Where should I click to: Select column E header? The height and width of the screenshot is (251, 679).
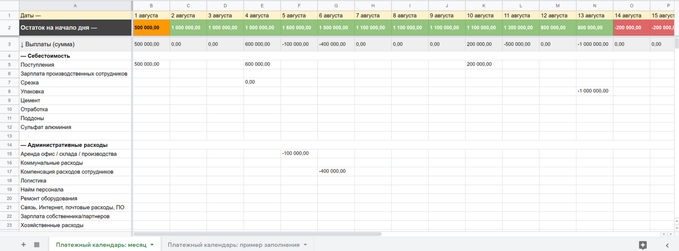point(262,6)
